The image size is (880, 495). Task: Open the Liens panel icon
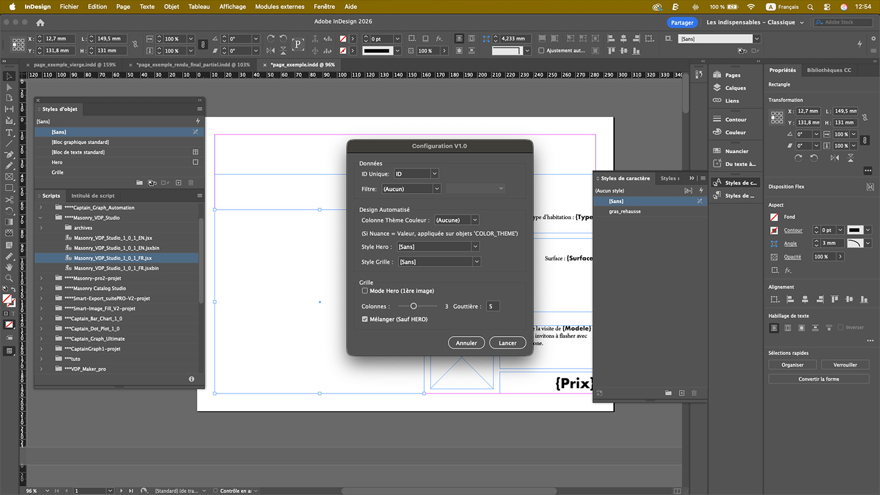point(717,101)
